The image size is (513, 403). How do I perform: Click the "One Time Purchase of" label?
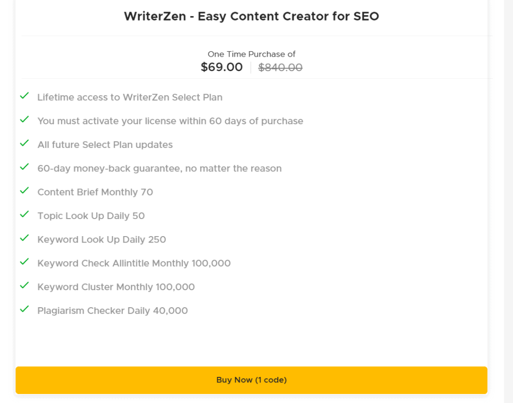click(251, 54)
